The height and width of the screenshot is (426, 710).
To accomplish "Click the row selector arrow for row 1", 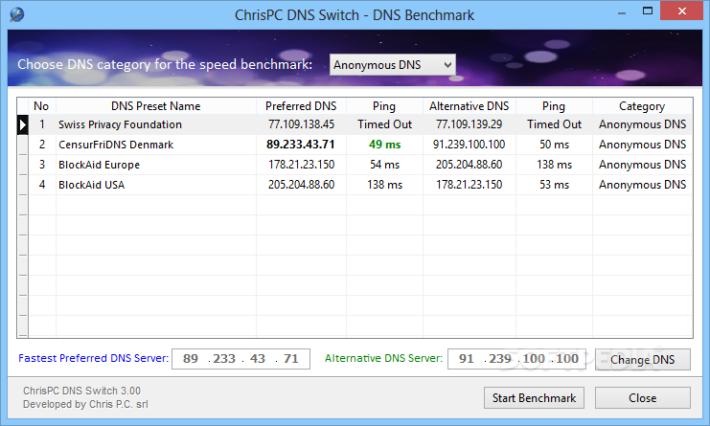I will pyautogui.click(x=23, y=124).
